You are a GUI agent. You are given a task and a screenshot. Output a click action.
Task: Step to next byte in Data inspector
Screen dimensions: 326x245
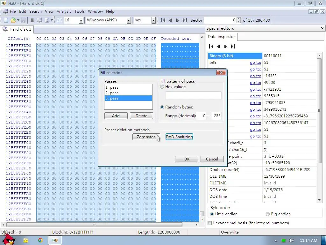tap(226, 47)
